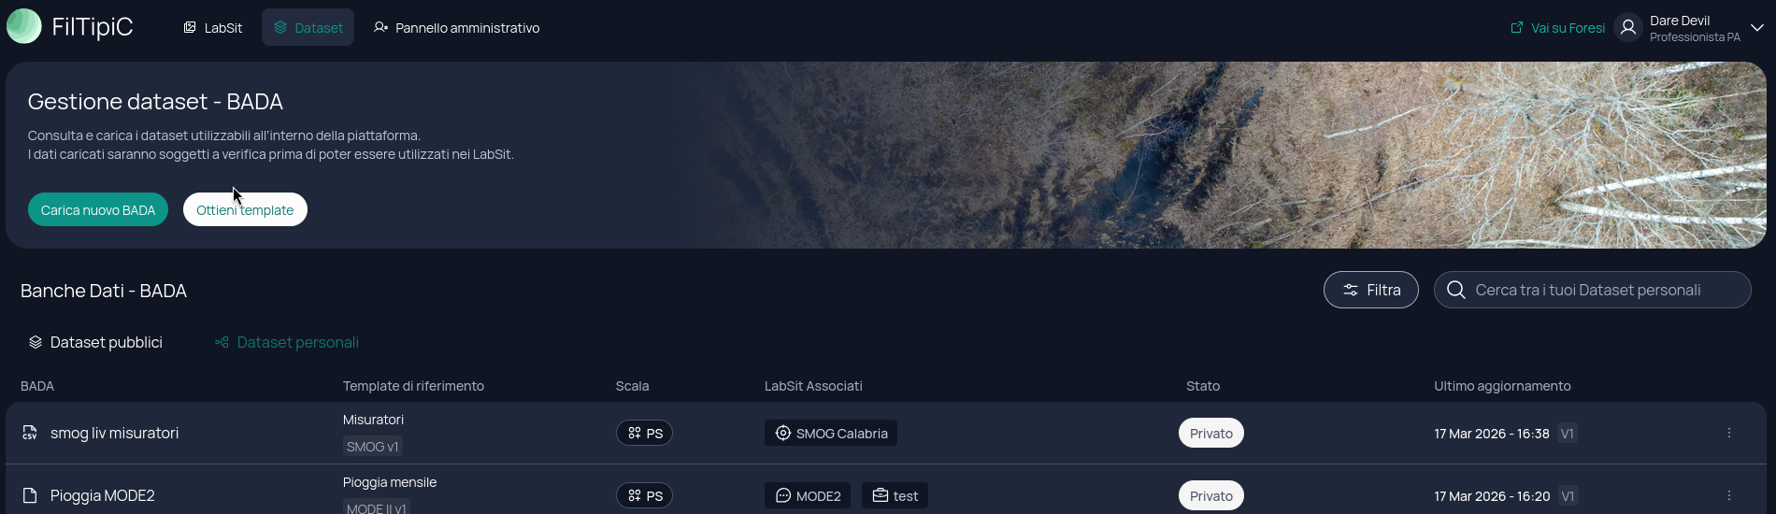
Task: Click the V1 version tag in smog row
Action: click(1568, 434)
